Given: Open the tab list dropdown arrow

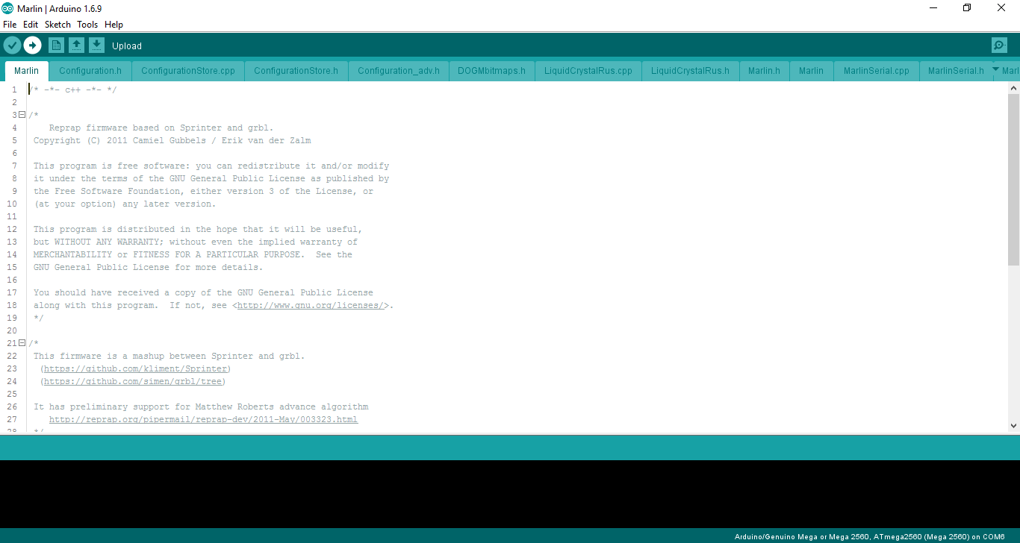Looking at the screenshot, I should click(x=995, y=69).
